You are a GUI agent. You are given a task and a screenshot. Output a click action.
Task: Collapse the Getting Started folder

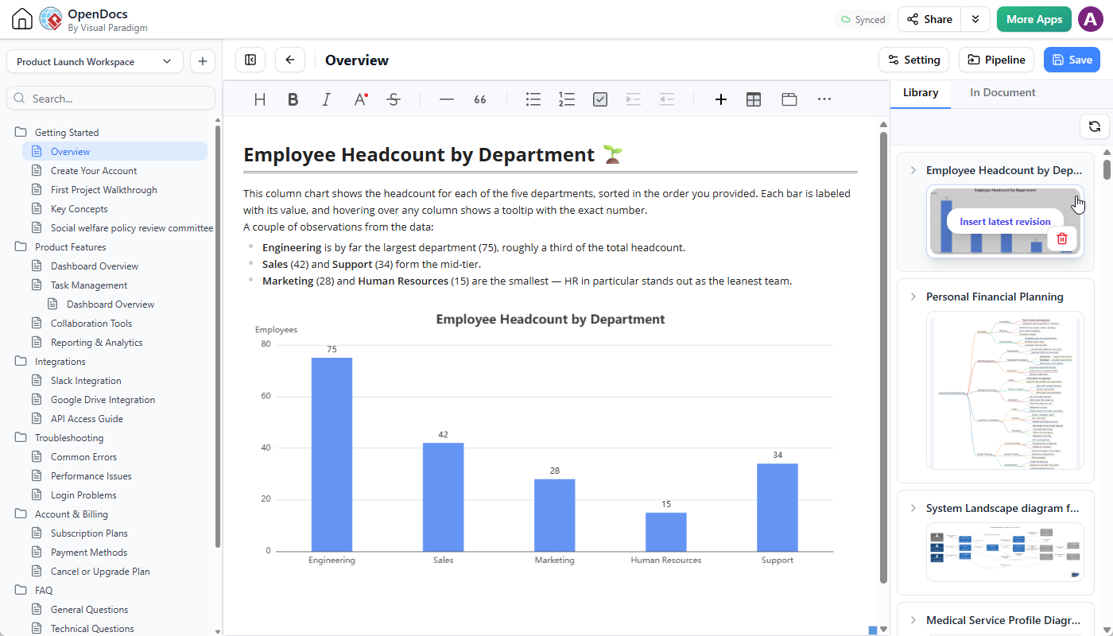[x=21, y=133]
